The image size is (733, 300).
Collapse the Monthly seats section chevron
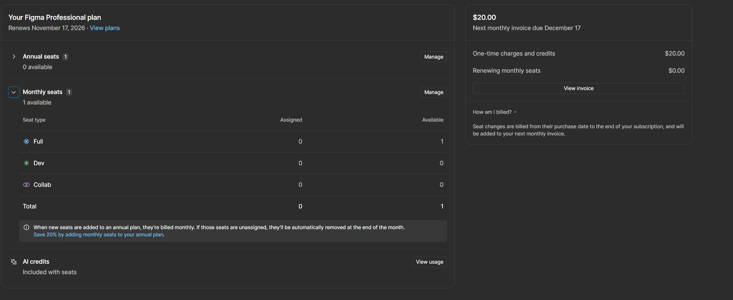(14, 92)
